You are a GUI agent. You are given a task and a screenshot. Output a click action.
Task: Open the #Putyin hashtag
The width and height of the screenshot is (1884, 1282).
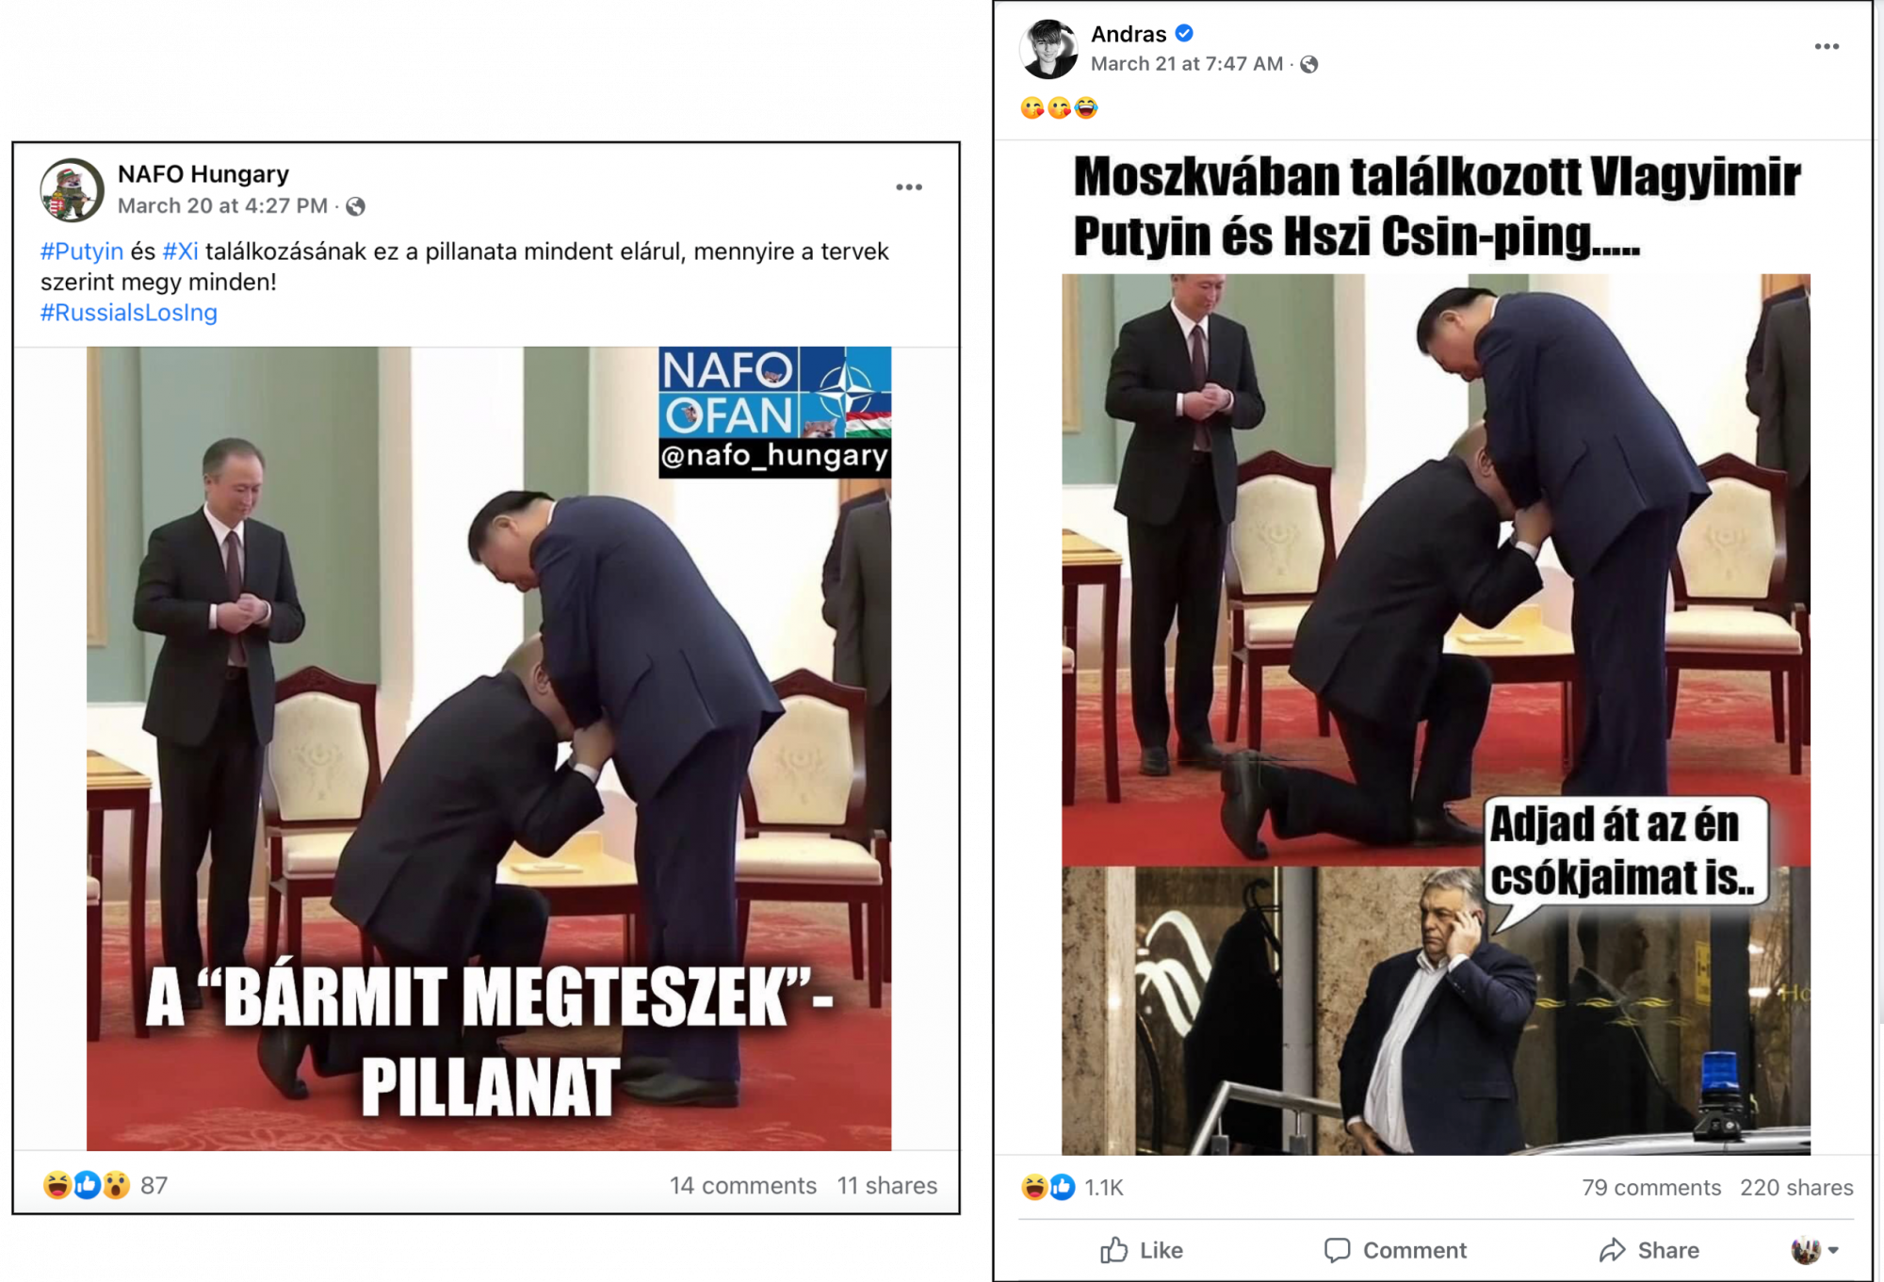(x=82, y=252)
